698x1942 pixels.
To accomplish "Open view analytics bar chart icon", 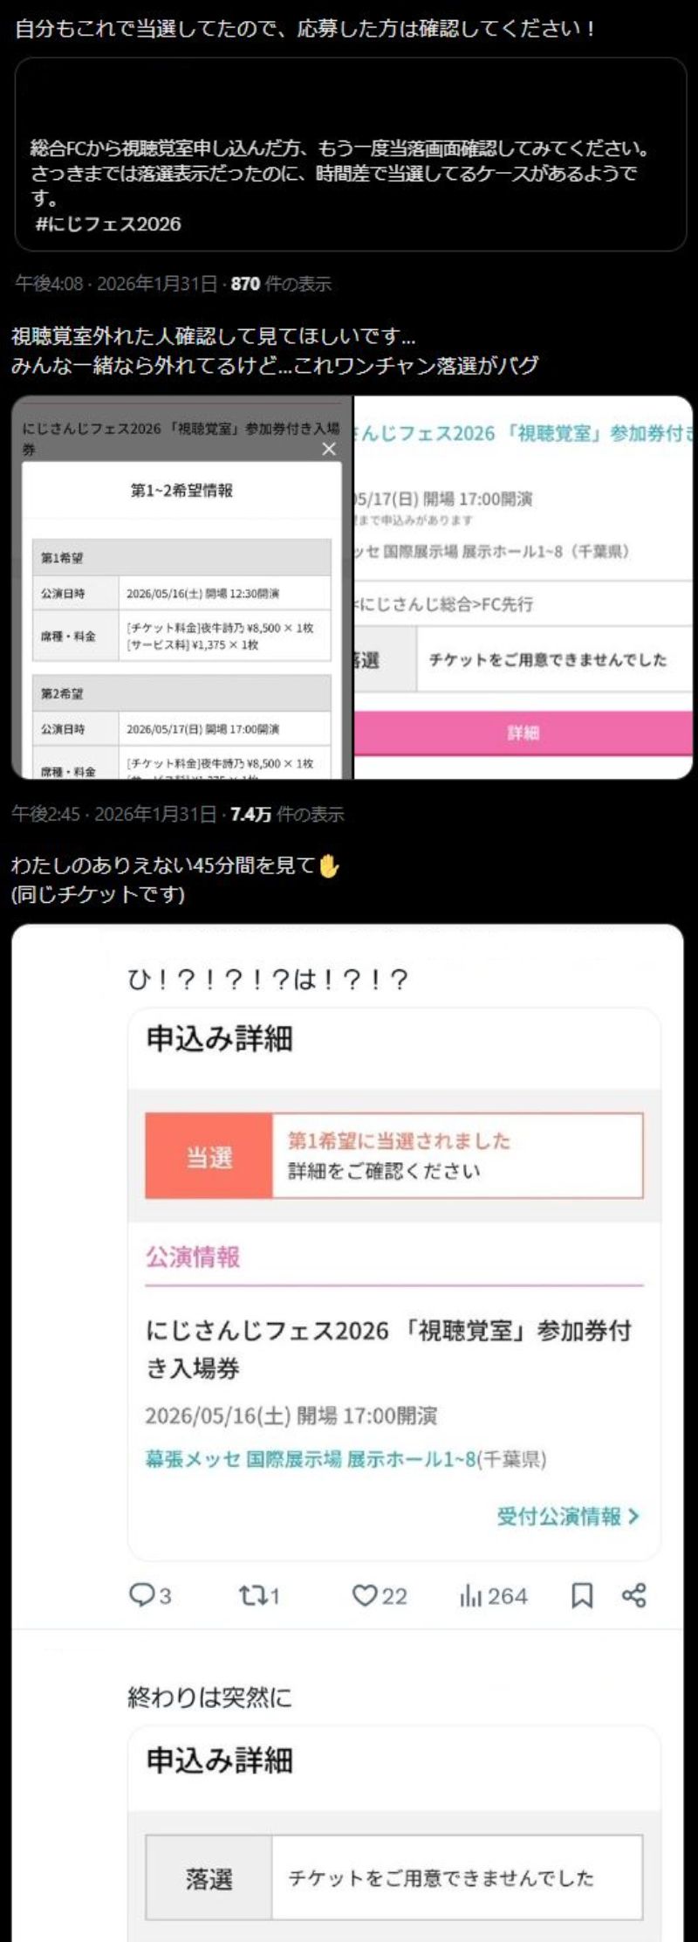I will (470, 1595).
